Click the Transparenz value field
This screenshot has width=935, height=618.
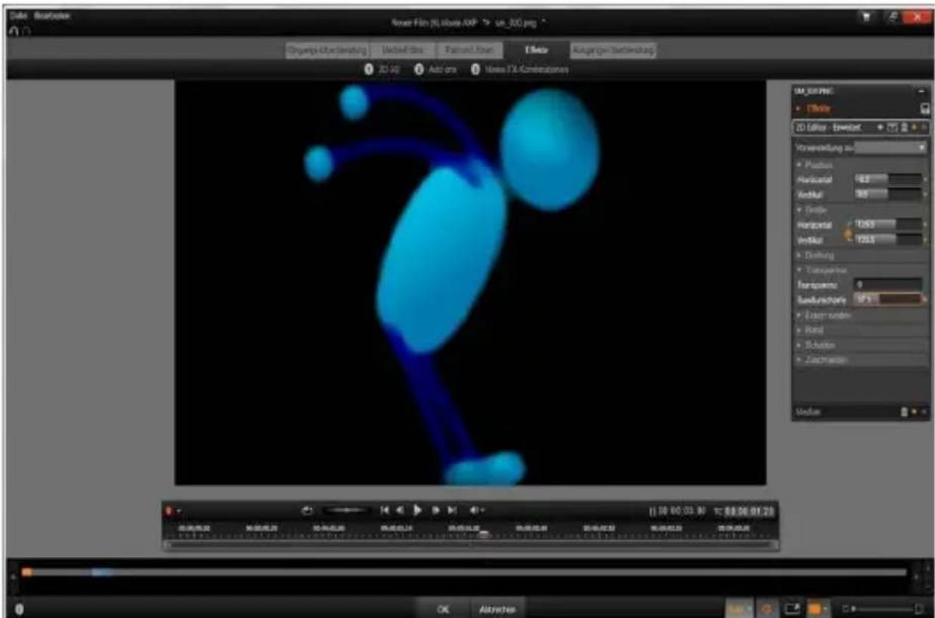(x=887, y=285)
